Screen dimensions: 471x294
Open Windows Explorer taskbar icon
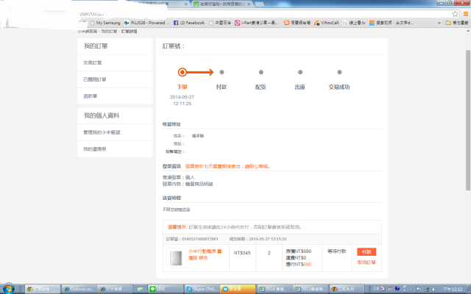click(141, 289)
